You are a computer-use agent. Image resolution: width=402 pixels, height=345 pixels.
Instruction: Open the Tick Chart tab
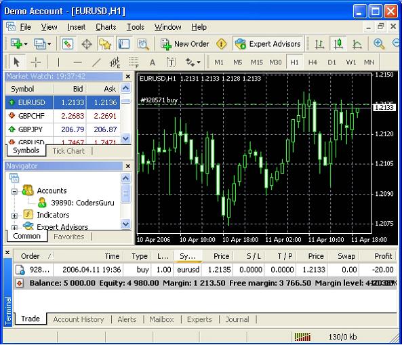click(68, 151)
